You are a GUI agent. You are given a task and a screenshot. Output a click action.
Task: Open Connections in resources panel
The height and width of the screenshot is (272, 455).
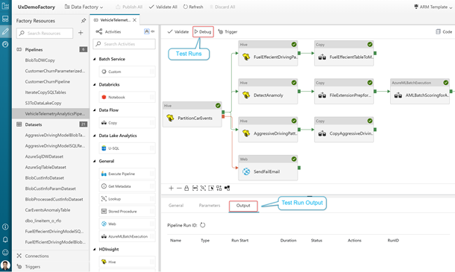pos(37,256)
